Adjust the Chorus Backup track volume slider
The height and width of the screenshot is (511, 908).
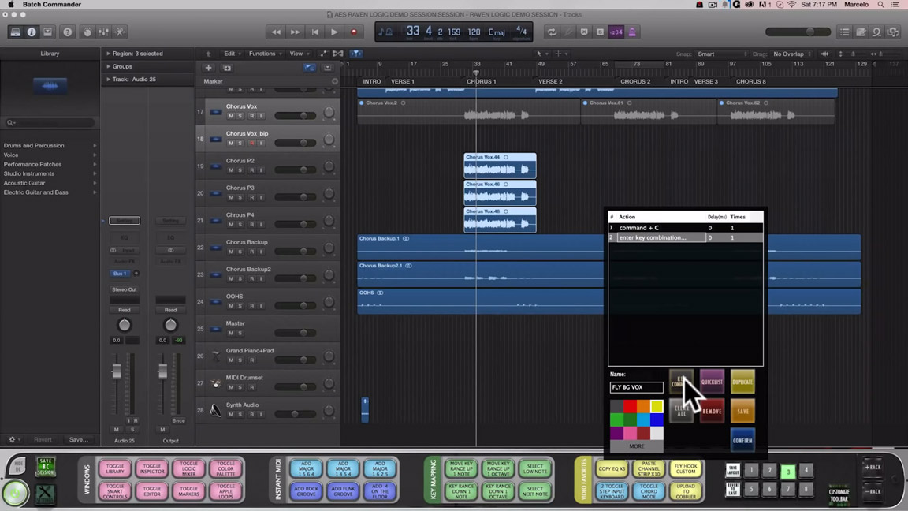pyautogui.click(x=296, y=252)
